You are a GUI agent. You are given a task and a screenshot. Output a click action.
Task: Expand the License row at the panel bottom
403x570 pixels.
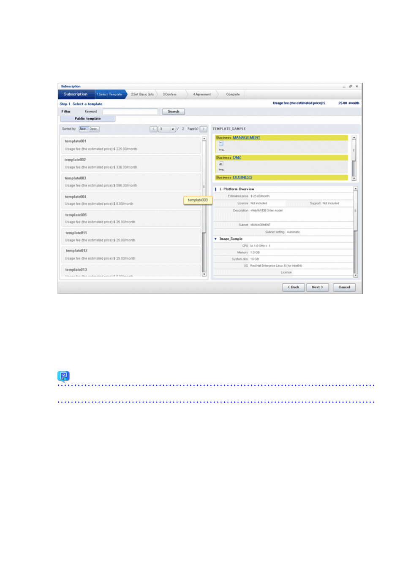[286, 272]
